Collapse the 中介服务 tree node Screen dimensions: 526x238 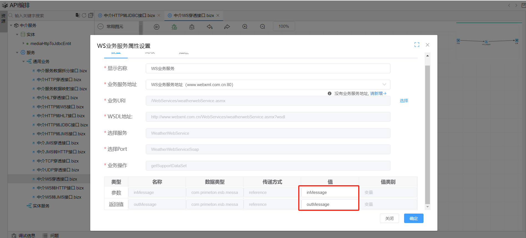coord(11,25)
